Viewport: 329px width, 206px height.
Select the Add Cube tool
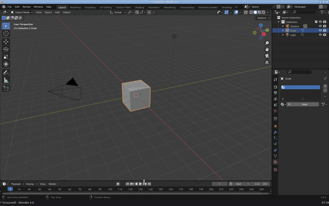tap(6, 89)
